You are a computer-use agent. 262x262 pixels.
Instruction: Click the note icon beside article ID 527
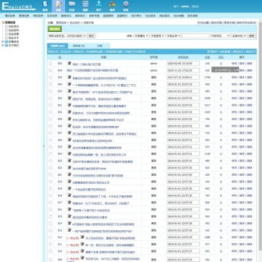tap(69, 132)
